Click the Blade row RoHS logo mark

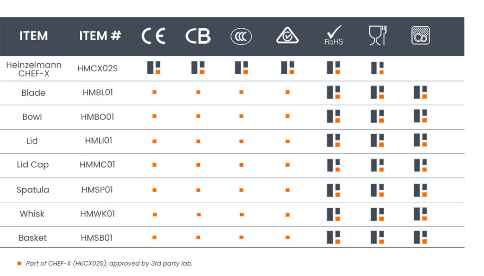333,92
